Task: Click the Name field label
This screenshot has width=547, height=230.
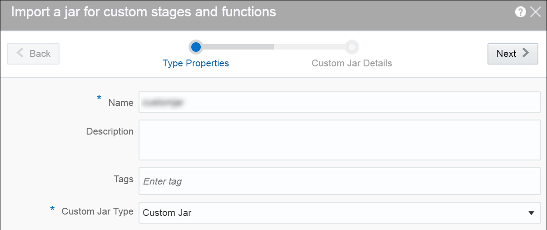Action: click(121, 103)
